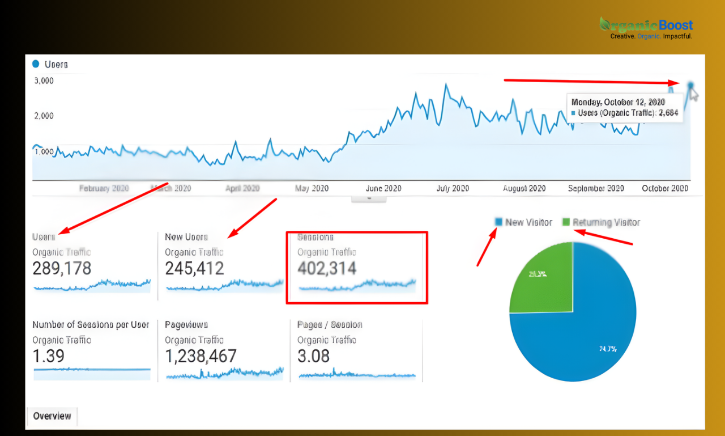The width and height of the screenshot is (725, 436).
Task: Select the October 12 data point on chart
Action: tap(690, 85)
